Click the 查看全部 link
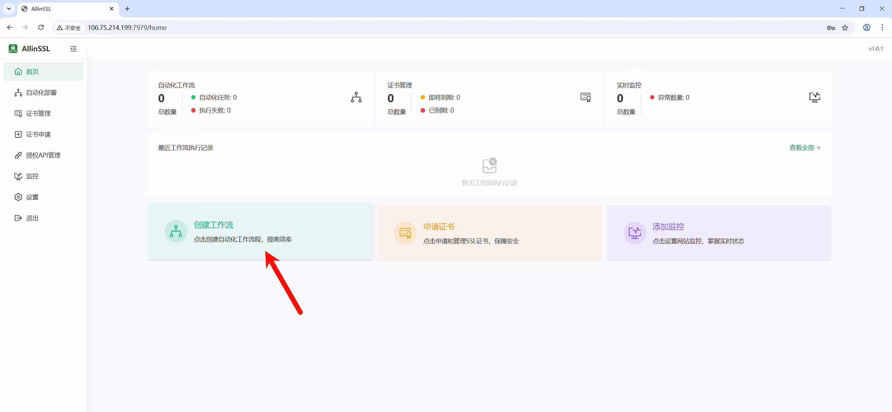The height and width of the screenshot is (412, 892). (x=805, y=148)
